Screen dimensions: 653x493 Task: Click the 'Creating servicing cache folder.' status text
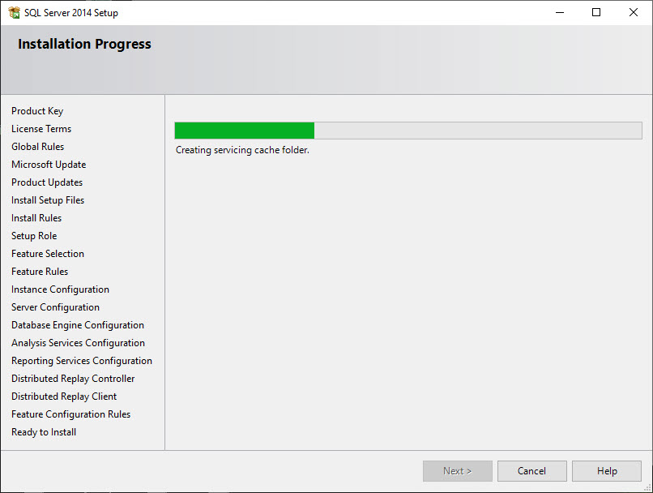tap(242, 150)
